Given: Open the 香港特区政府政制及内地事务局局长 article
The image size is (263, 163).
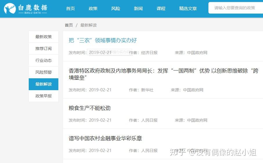Looking at the screenshot, I should [163, 74].
